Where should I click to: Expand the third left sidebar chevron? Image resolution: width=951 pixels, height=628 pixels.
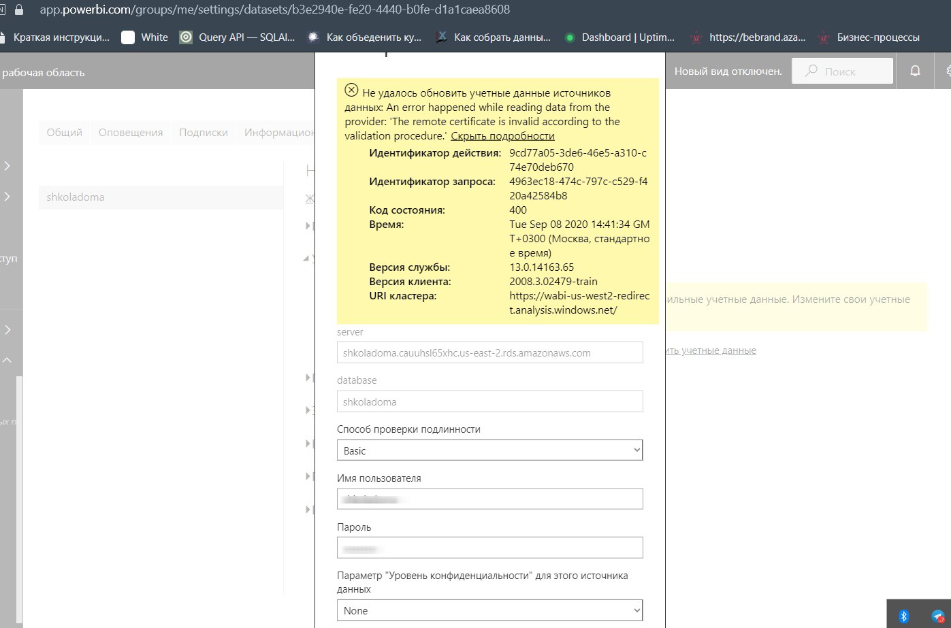click(x=7, y=330)
